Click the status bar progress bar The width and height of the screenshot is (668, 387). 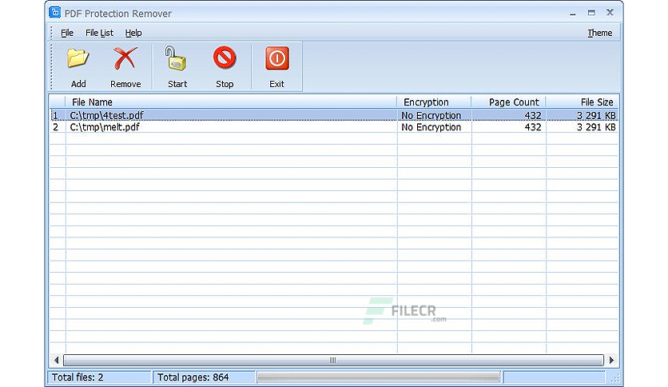coord(379,377)
